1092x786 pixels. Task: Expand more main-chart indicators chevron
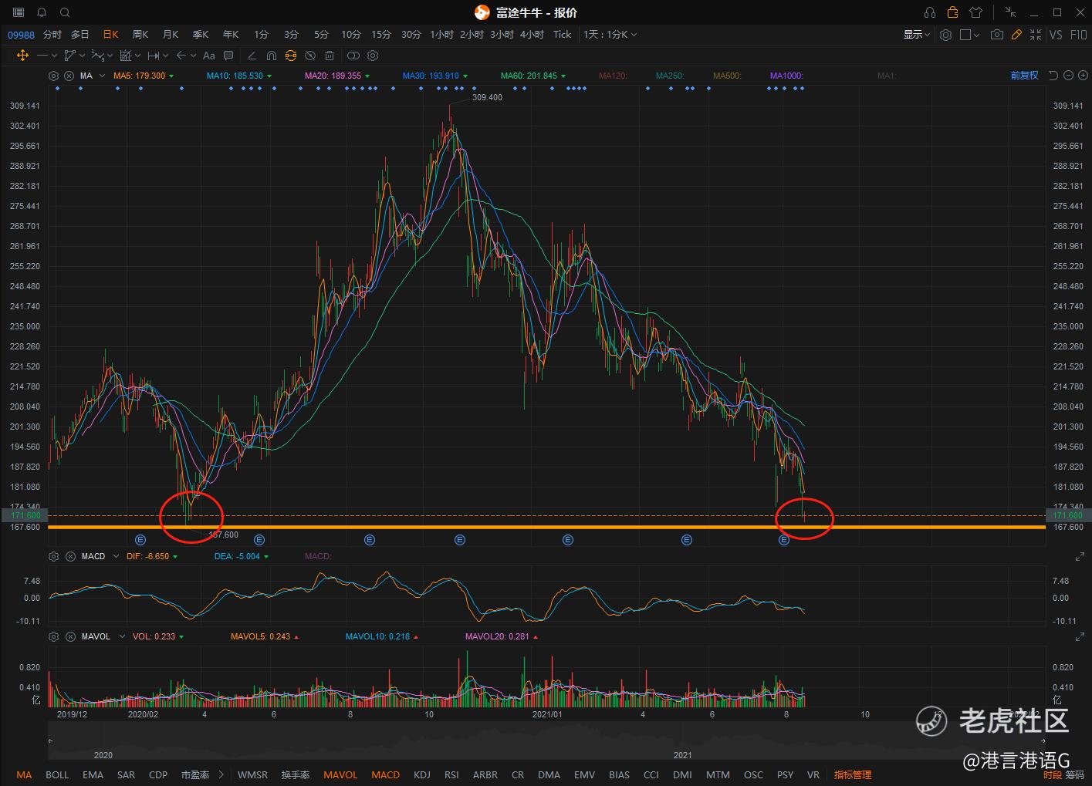tap(221, 774)
